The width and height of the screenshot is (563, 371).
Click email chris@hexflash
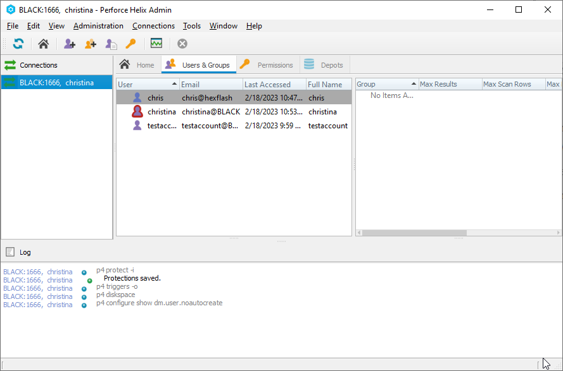point(207,97)
